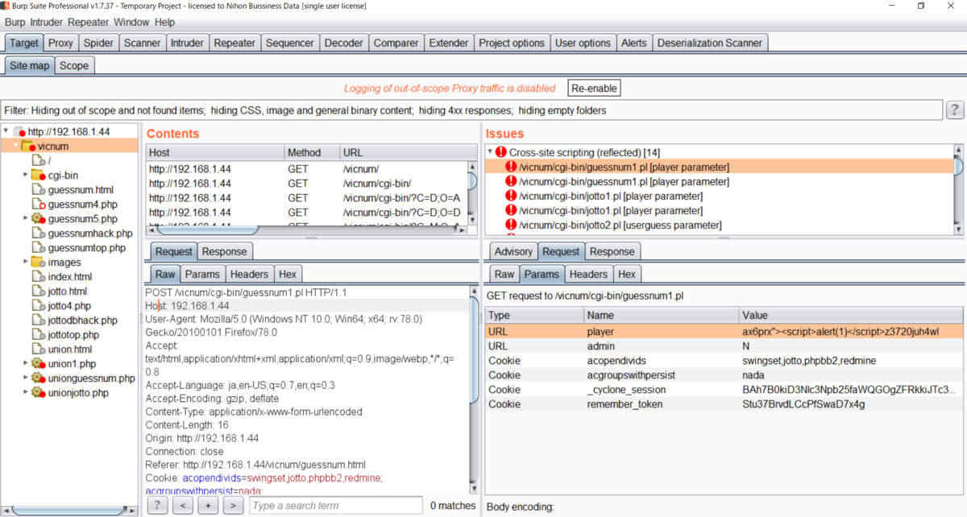The image size is (967, 517).
Task: Click the guessnum5.php gear icon
Action: (38, 219)
